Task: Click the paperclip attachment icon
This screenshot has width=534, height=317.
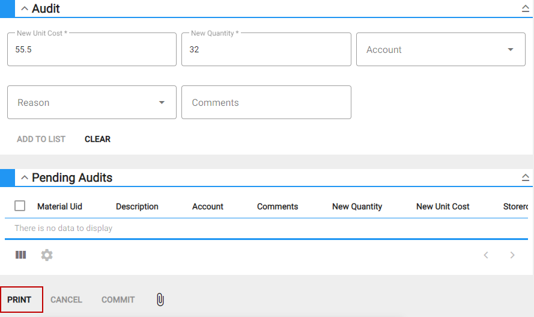Action: click(160, 300)
